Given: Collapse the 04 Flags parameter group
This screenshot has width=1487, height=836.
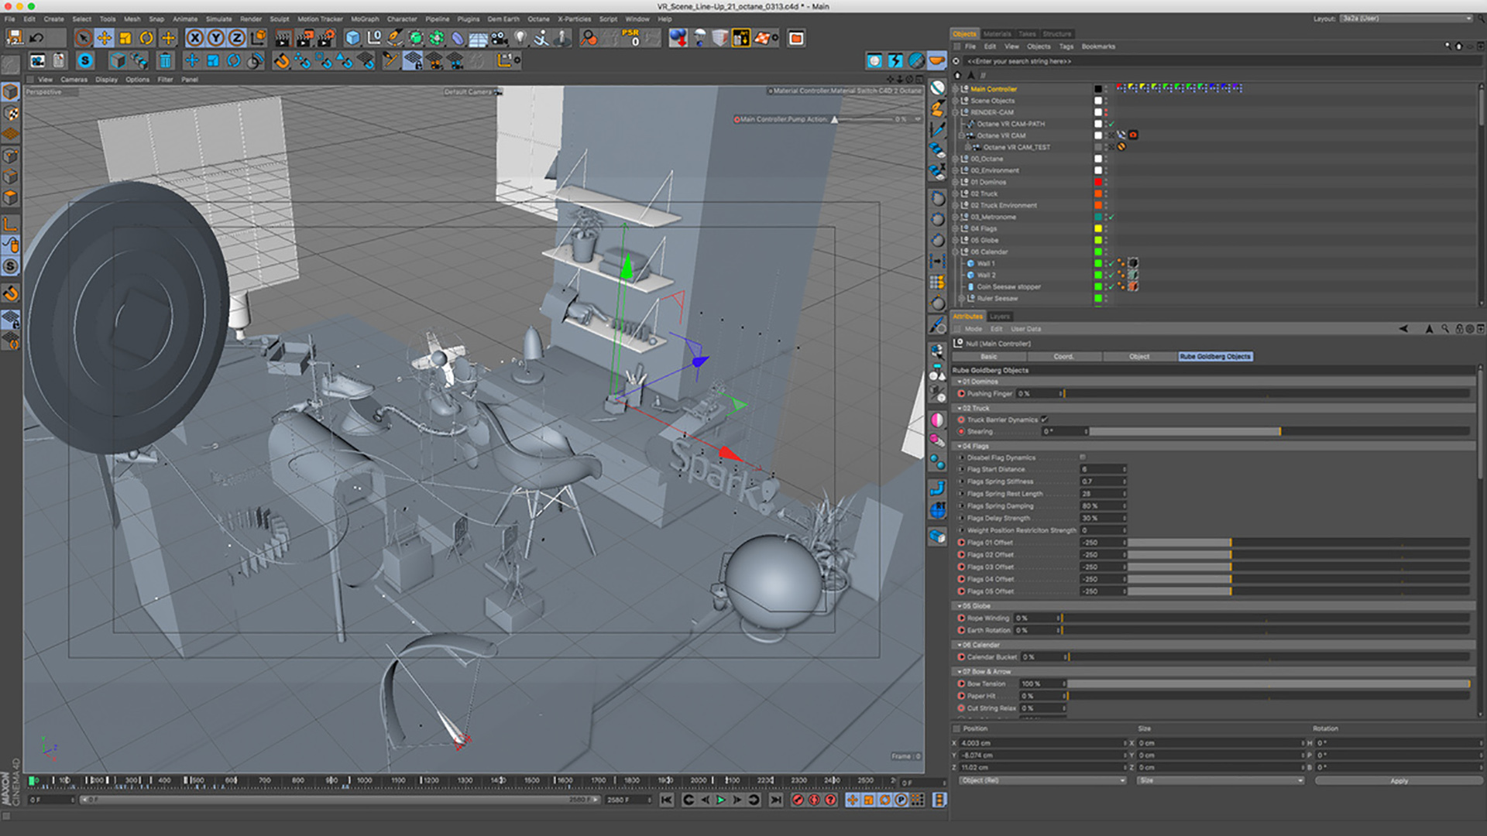Looking at the screenshot, I should [960, 446].
